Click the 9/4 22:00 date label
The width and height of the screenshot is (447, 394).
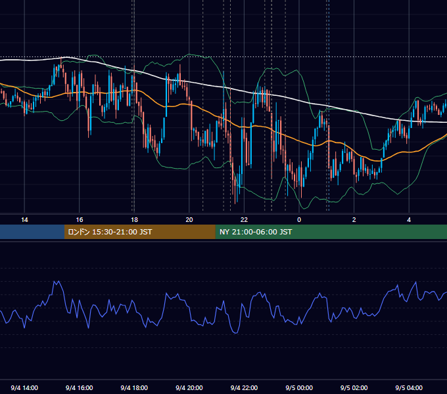(x=244, y=387)
